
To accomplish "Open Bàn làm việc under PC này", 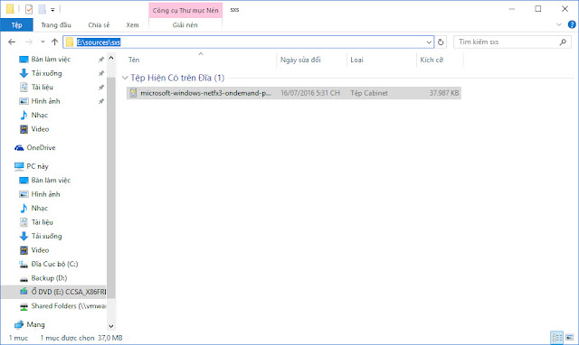I will tap(51, 181).
